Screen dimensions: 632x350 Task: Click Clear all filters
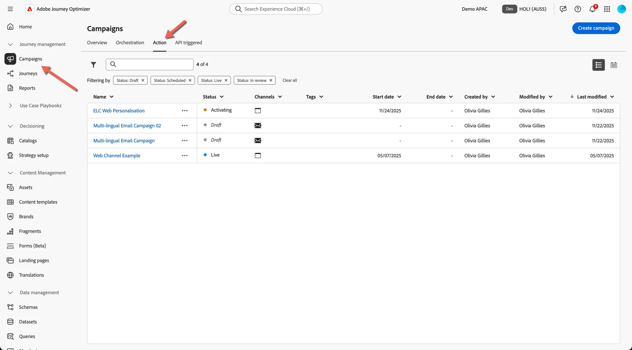290,80
